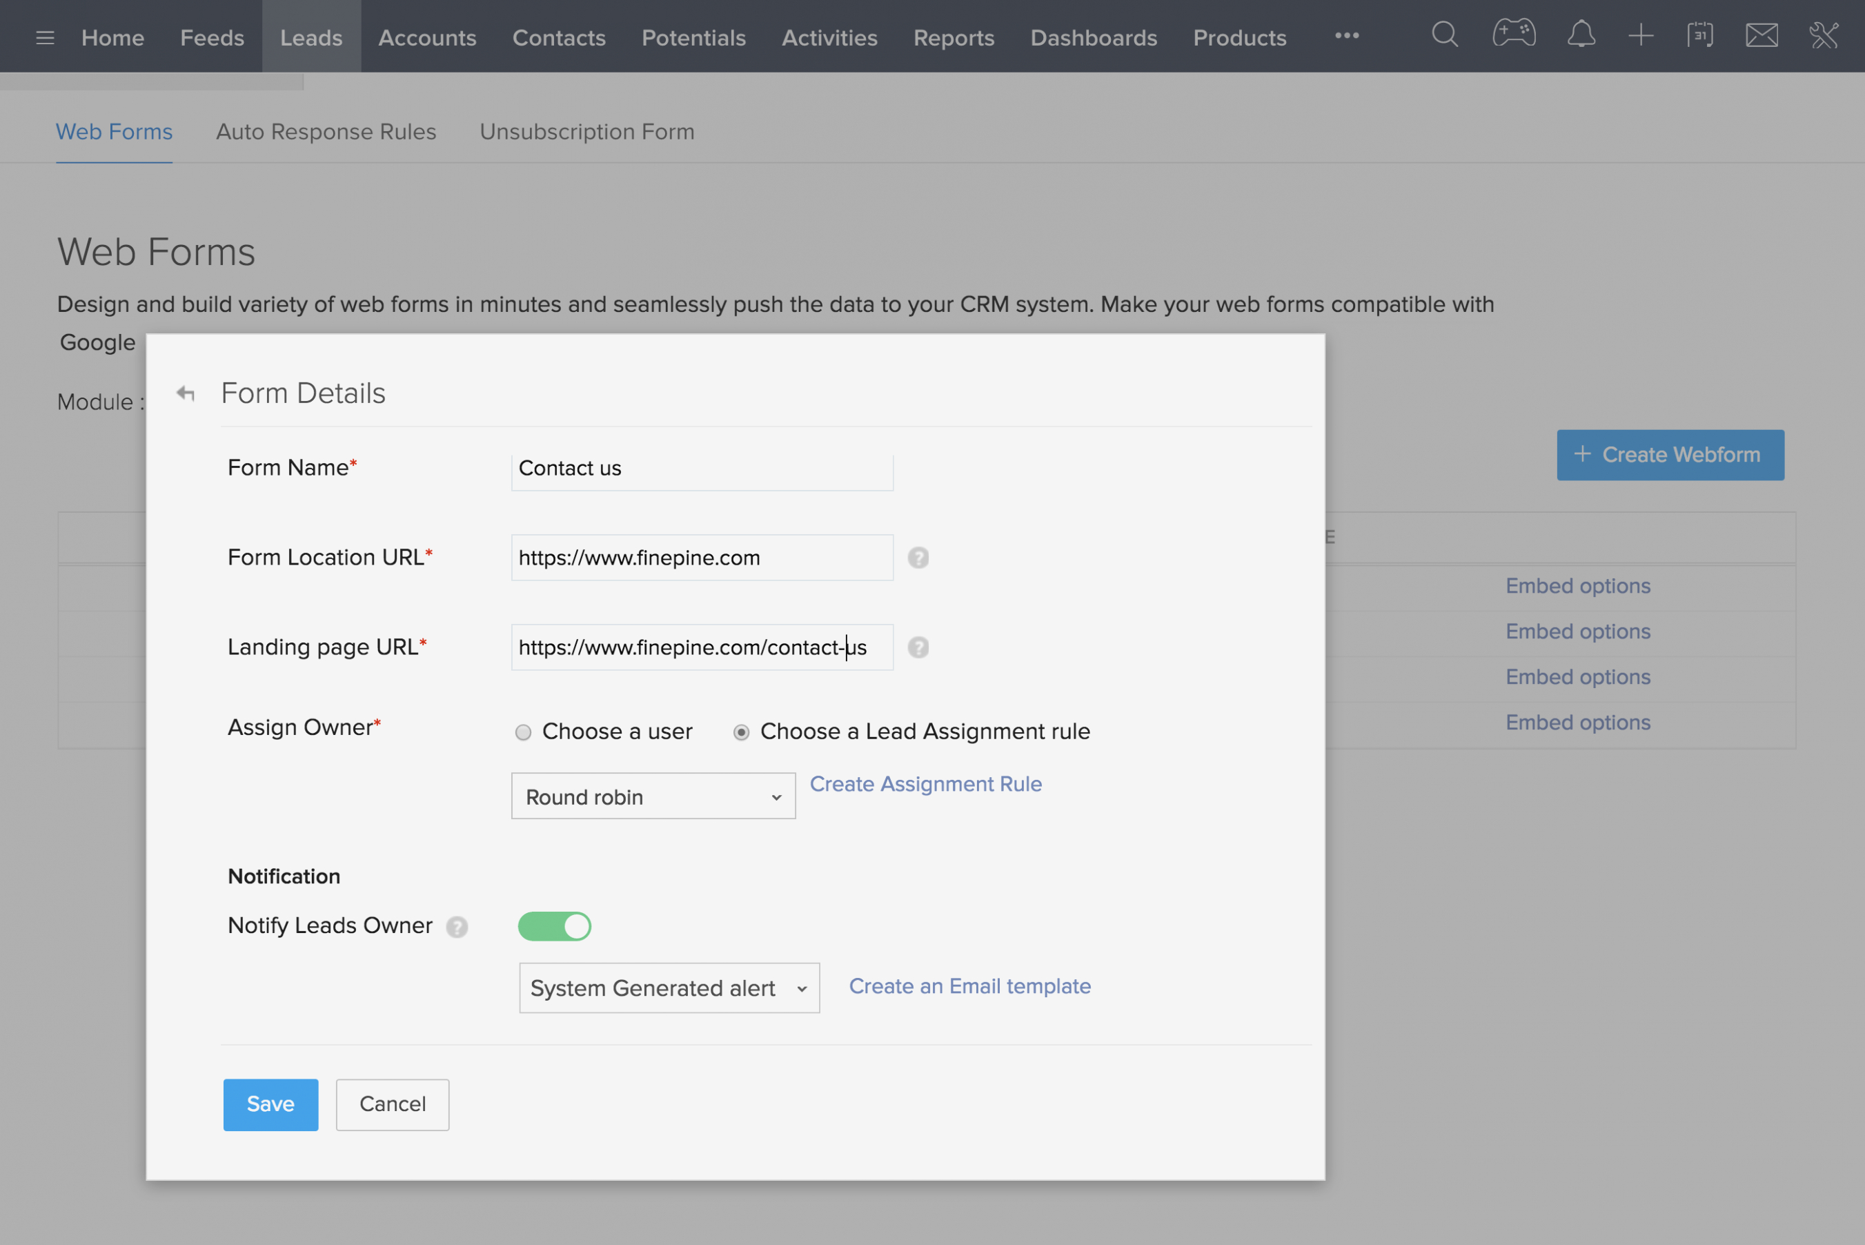
Task: Open Setup using the wrench icon
Action: tap(1824, 35)
